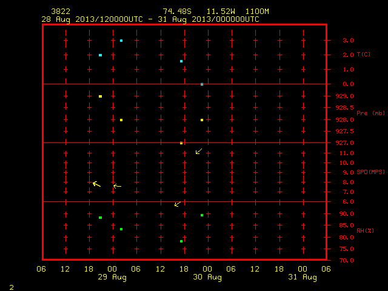The width and height of the screenshot is (388, 291).
Task: Select the wind arrow above 11.0 level
Action: tap(199, 151)
